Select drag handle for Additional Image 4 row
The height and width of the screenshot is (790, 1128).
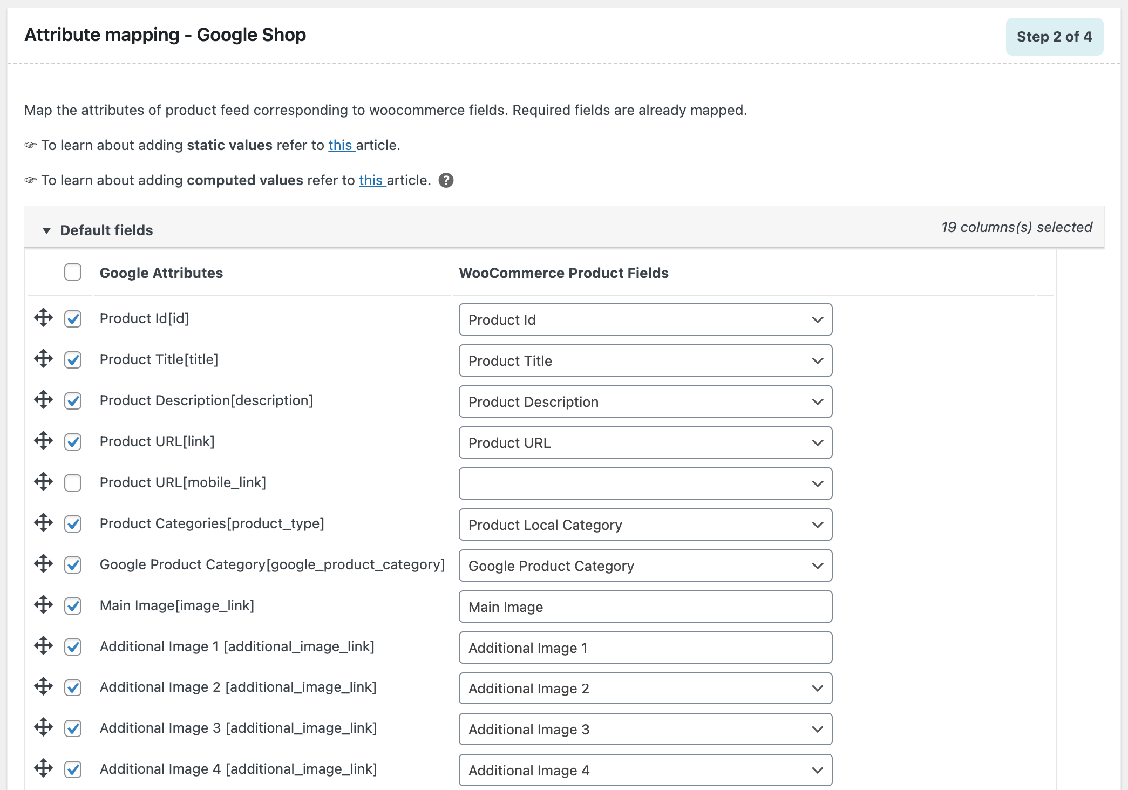(43, 769)
